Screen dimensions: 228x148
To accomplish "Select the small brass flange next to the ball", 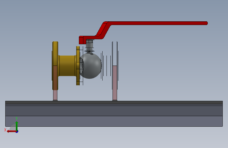I will (x=78, y=66).
